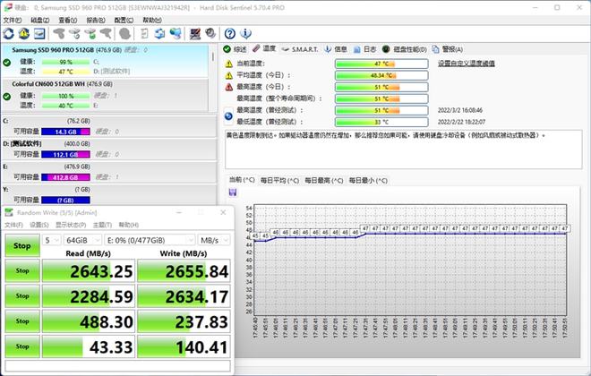
Task: Click the blue reset arrow icon beside 最高温度(曾经测试)
Action: click(228, 116)
